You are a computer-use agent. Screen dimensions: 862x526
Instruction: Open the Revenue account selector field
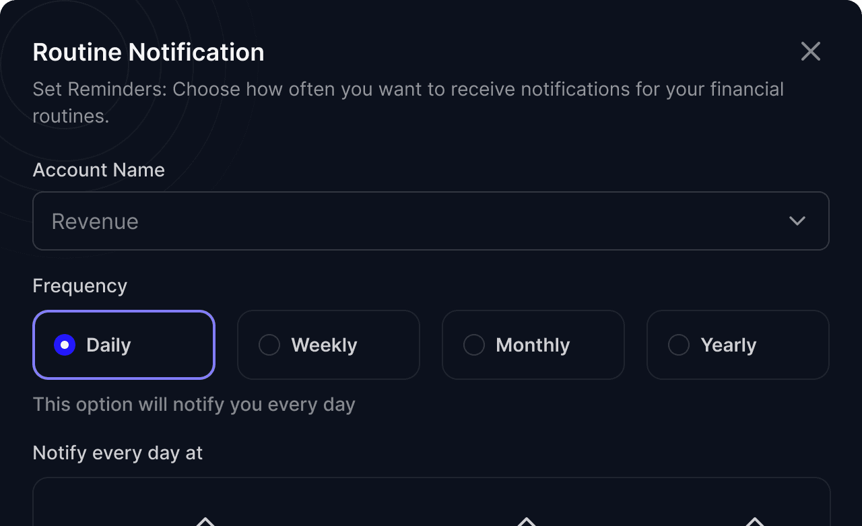click(x=431, y=221)
